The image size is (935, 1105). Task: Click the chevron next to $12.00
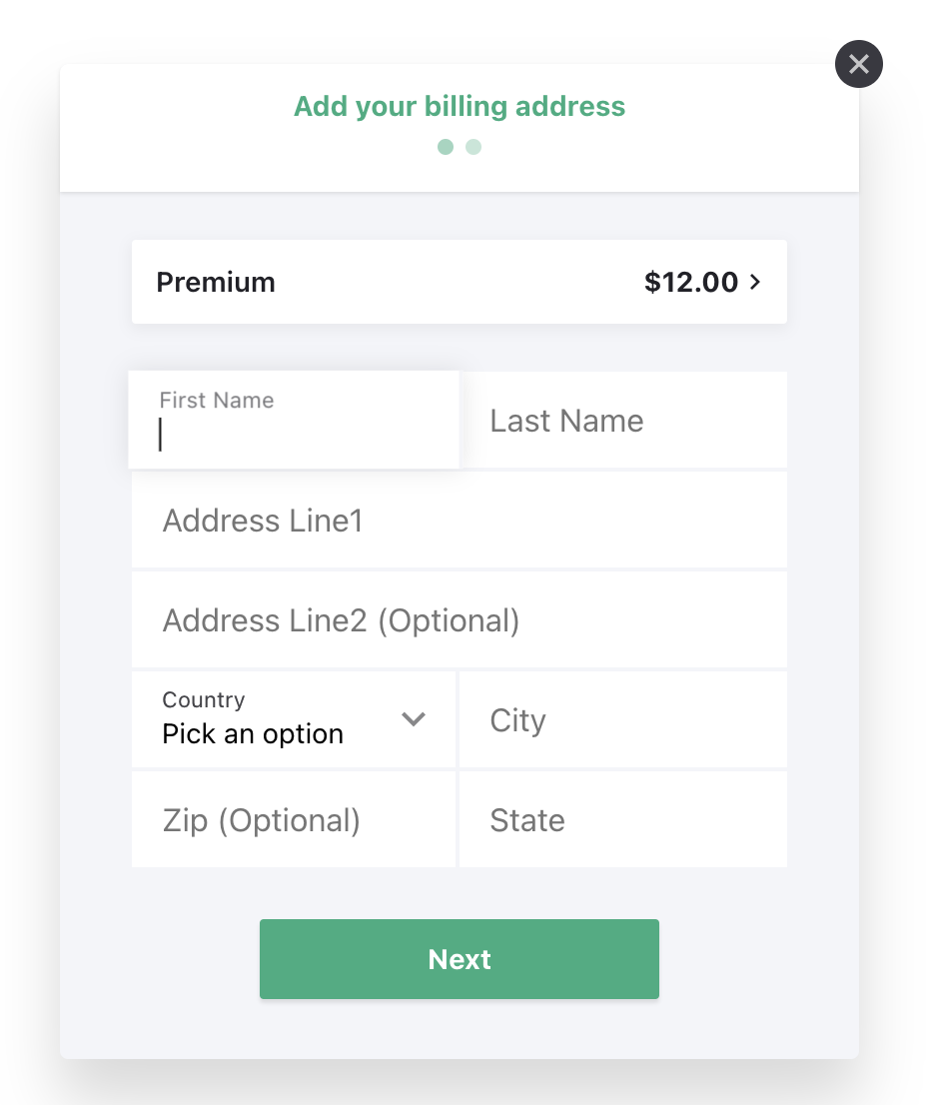[755, 282]
